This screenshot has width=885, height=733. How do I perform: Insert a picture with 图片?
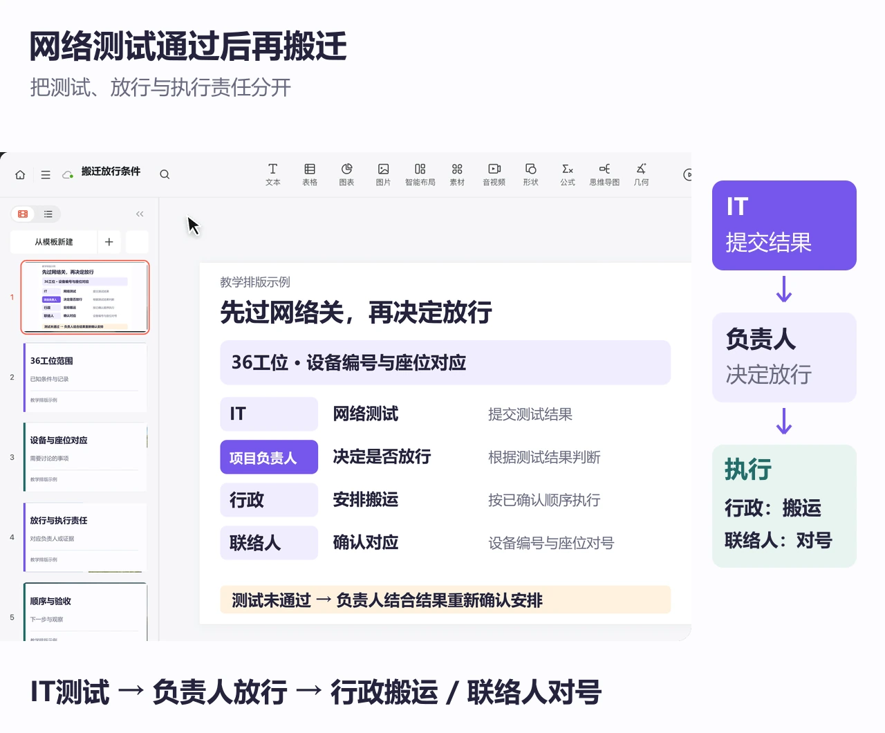click(384, 174)
